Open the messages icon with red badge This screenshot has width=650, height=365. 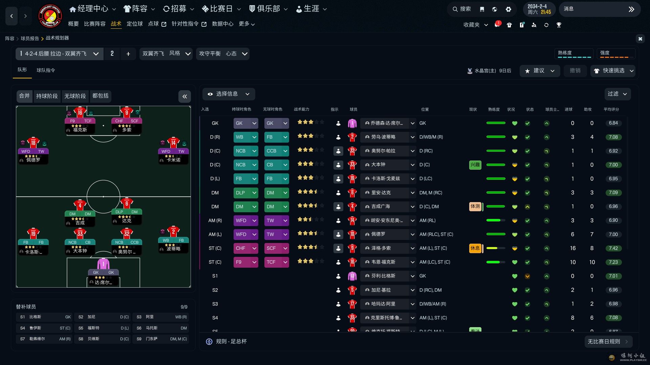coord(497,25)
